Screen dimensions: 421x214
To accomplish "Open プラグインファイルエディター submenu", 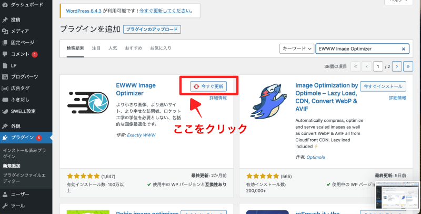I will [x=24, y=178].
